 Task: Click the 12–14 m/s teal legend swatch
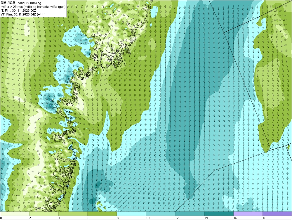pos(190,214)
